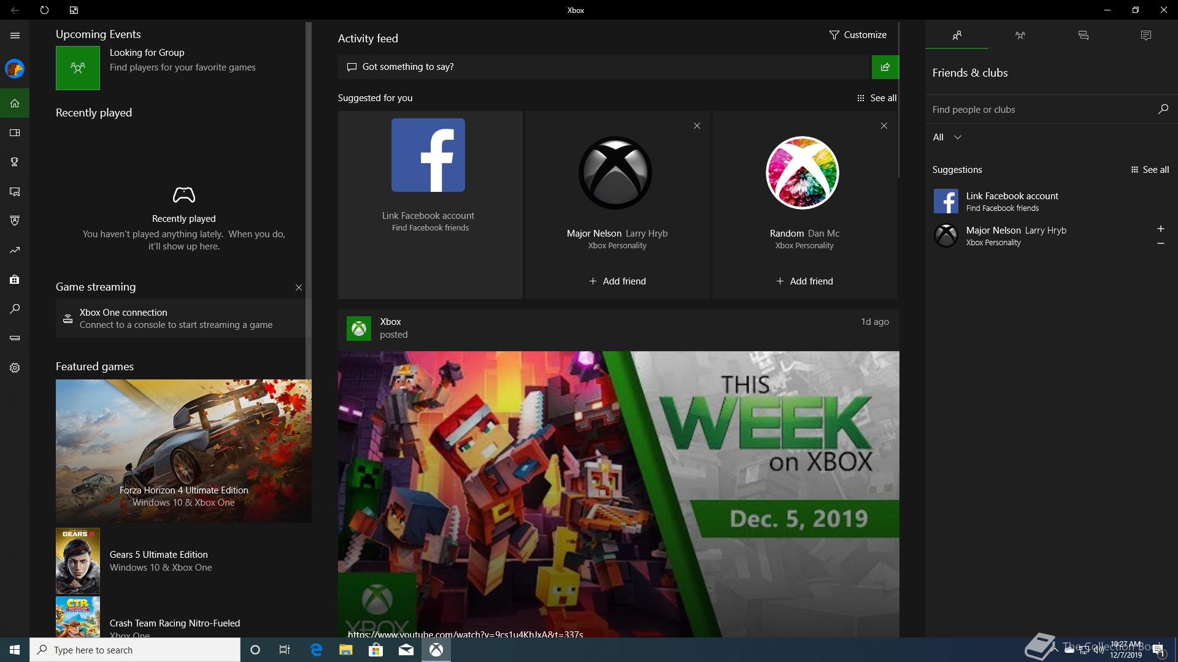Screen dimensions: 1178x662
Task: Click Customize activity feed filter
Action: coord(858,35)
